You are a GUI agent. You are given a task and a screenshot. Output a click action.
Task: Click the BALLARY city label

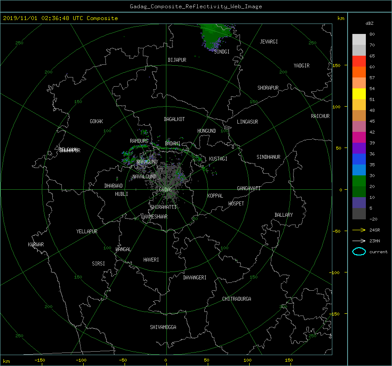pos(284,215)
